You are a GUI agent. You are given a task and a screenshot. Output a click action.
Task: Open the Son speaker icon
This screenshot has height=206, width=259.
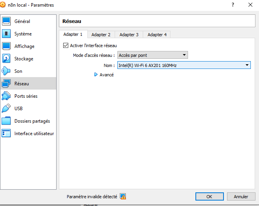point(7,71)
